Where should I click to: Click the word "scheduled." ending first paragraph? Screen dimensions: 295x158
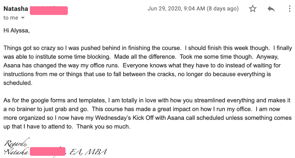(x=18, y=83)
